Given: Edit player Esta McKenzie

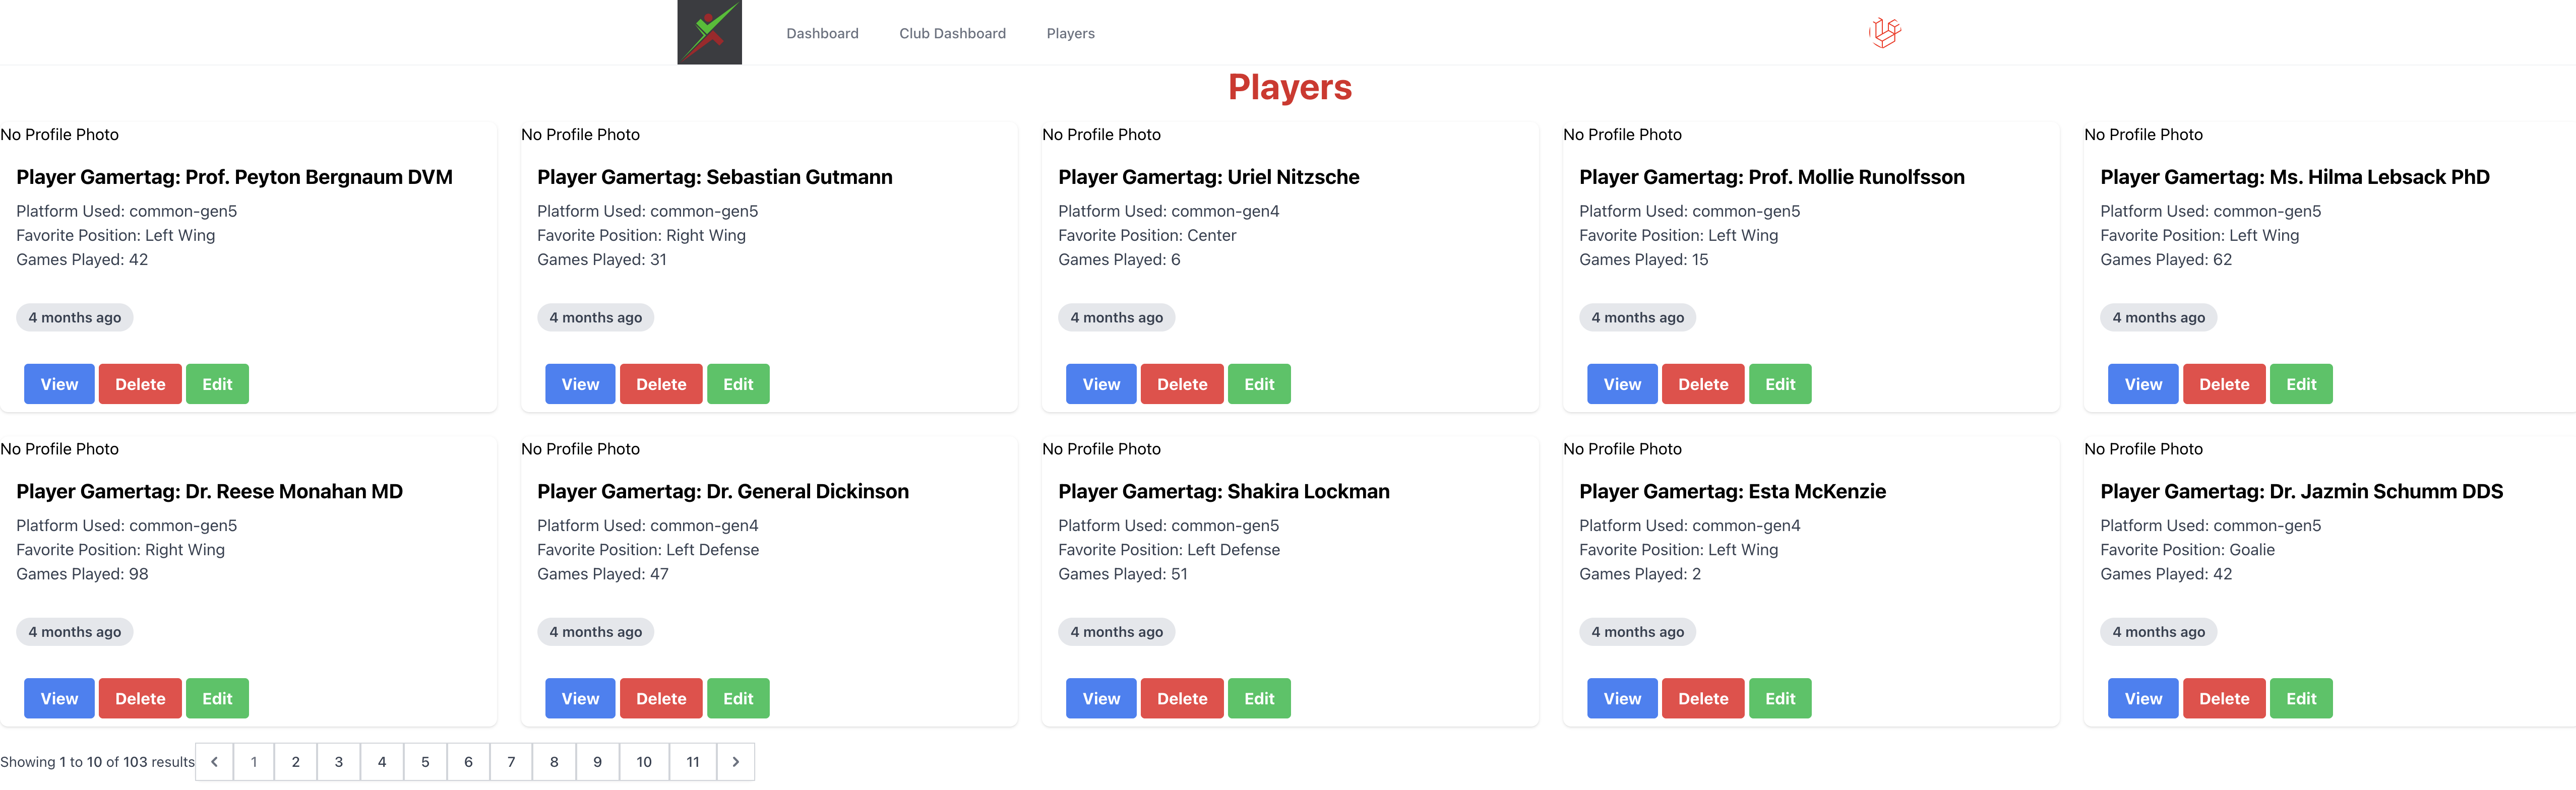Looking at the screenshot, I should click(1780, 698).
